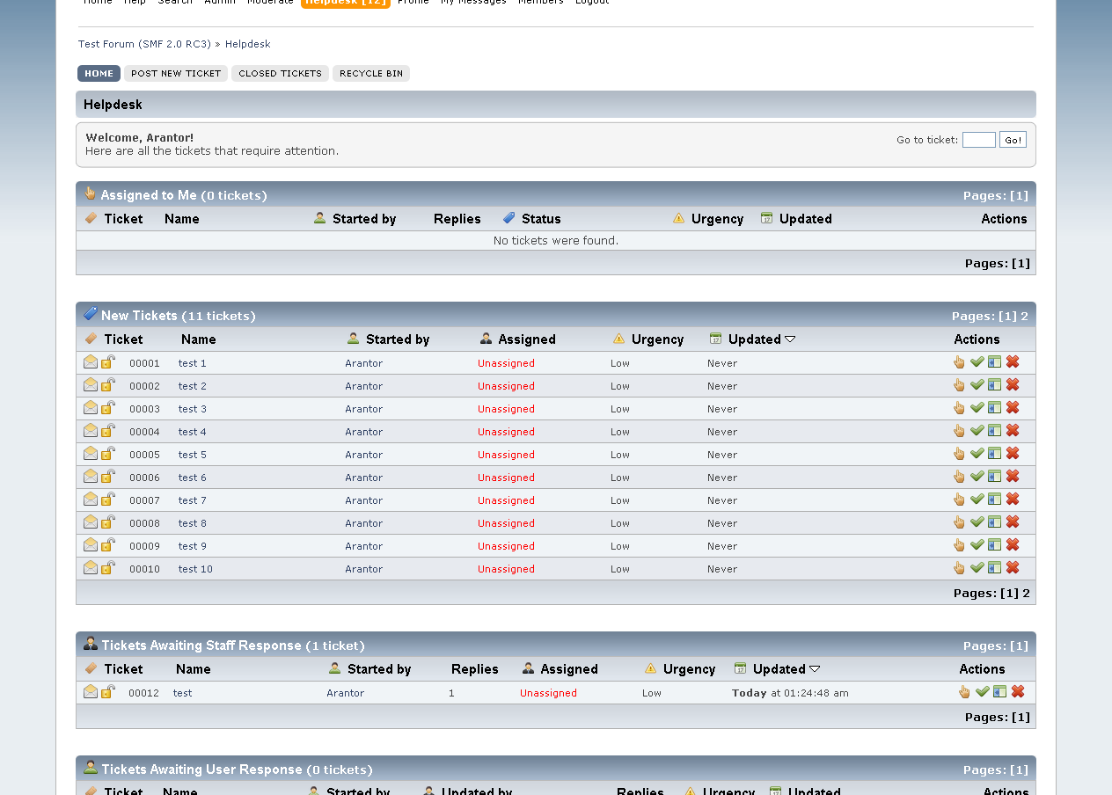Sort Awaiting Staff Response by Replies column
1112x795 pixels.
(475, 669)
